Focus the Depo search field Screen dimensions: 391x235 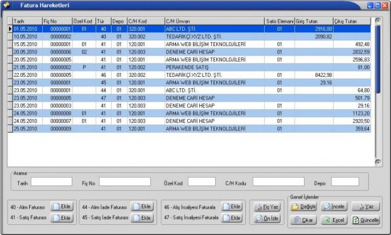click(x=345, y=181)
